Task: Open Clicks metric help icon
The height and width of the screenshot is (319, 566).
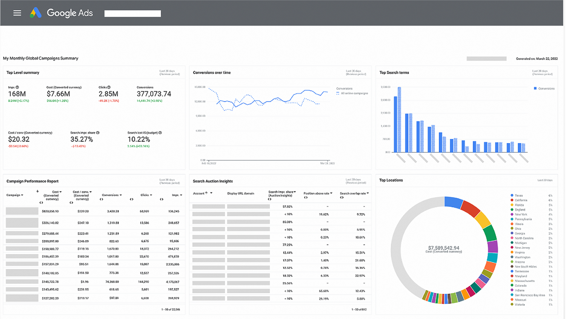Action: tap(109, 87)
